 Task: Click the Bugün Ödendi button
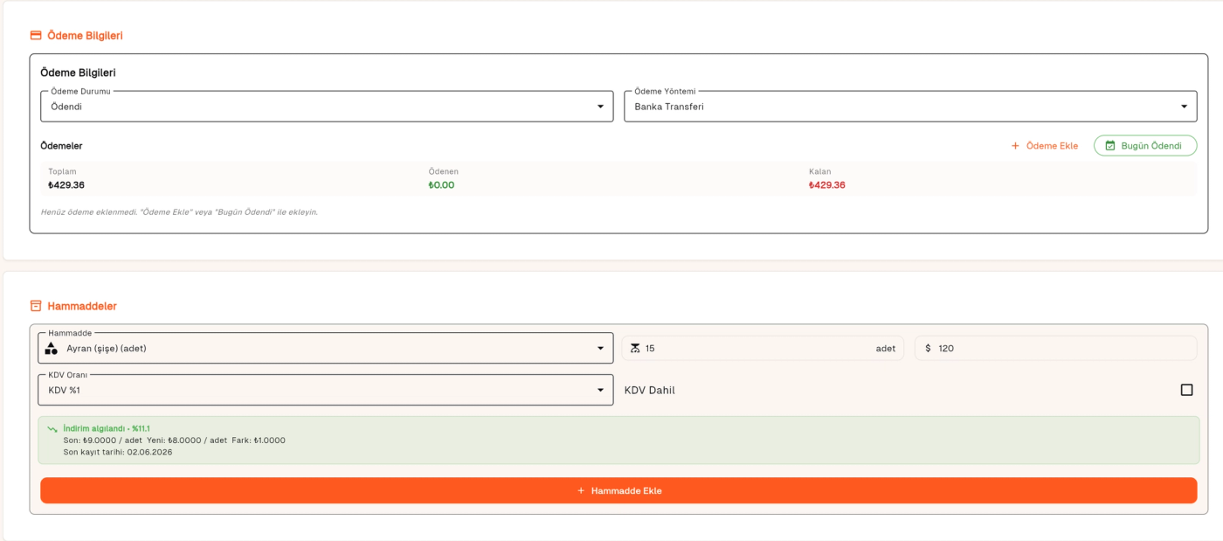coord(1145,146)
